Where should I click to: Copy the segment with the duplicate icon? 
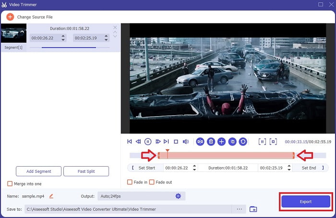232,142
